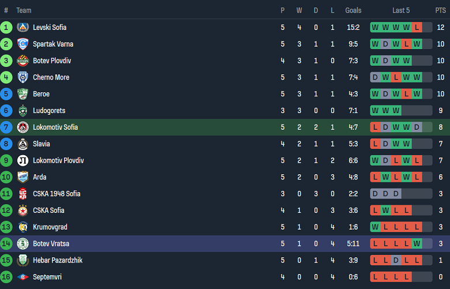The image size is (450, 289).
Task: Click the Hebar Pazardzhik club crest
Action: (22, 260)
